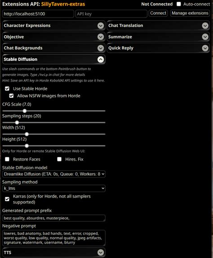
Task: Enable the Restore Faces checkbox
Action: point(7,159)
